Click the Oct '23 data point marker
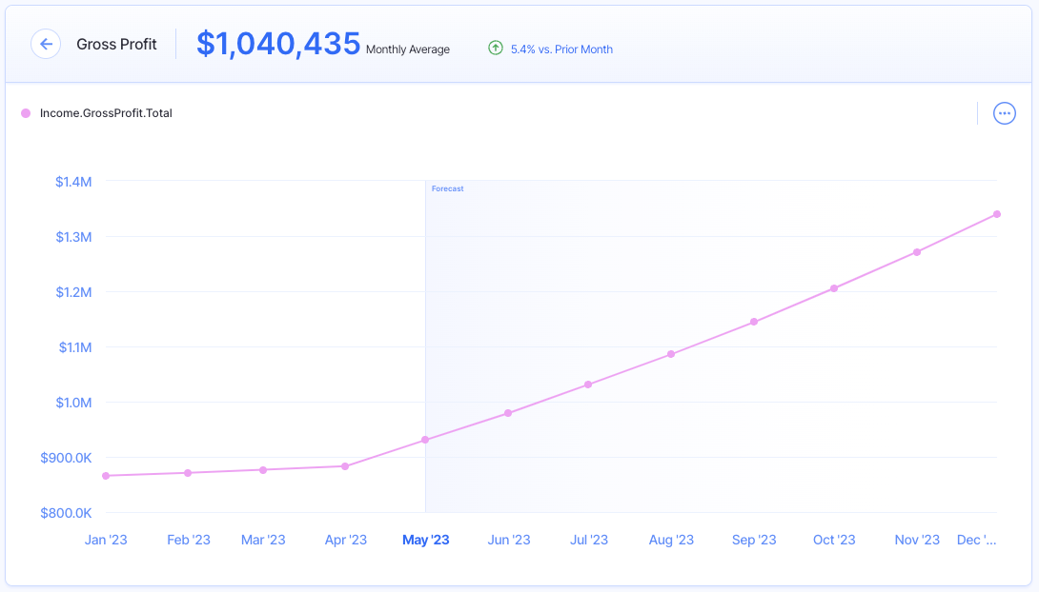This screenshot has width=1039, height=592. coord(834,286)
